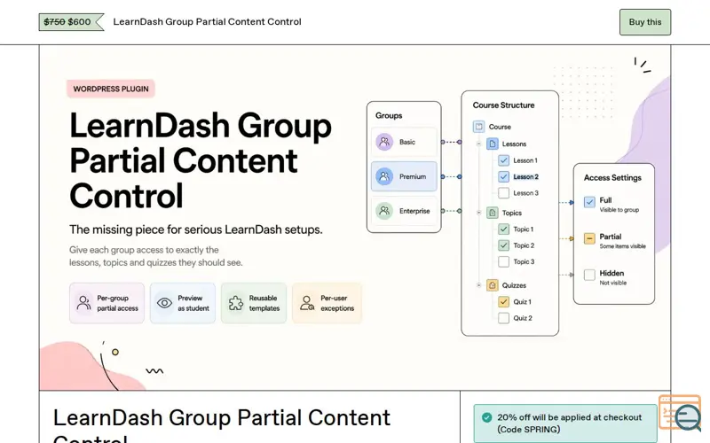Check the Topic 3 checkbox
This screenshot has width=710, height=443.
click(503, 261)
